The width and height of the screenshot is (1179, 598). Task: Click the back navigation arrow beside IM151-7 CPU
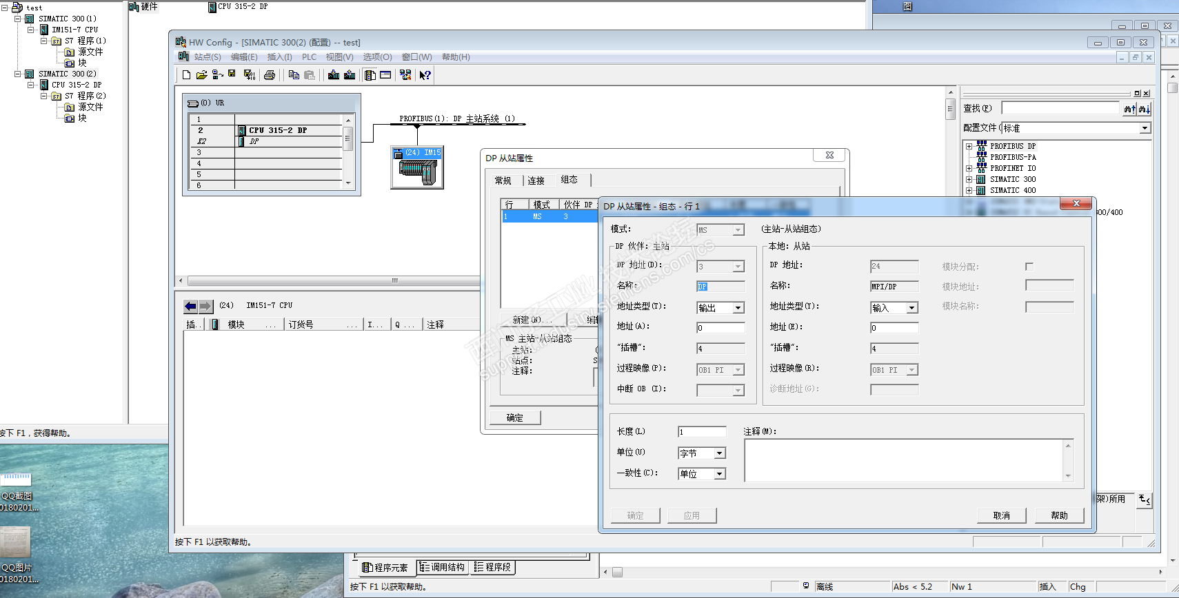click(x=191, y=306)
